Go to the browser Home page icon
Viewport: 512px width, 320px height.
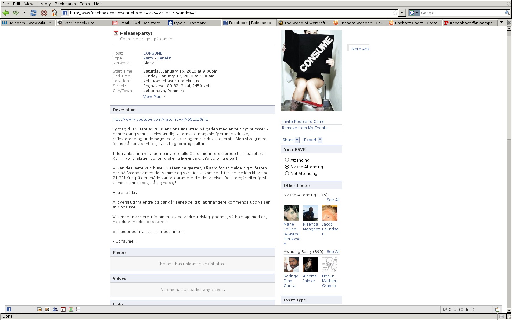click(54, 13)
